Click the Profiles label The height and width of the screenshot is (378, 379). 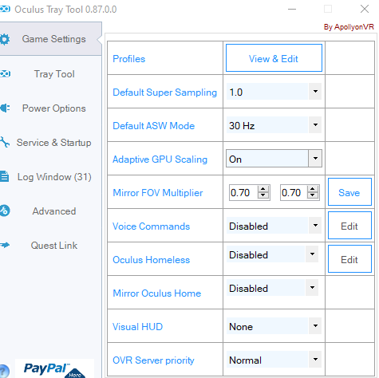point(129,59)
